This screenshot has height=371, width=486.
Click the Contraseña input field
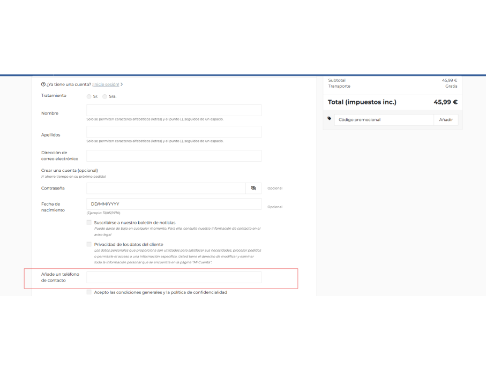tap(166, 188)
